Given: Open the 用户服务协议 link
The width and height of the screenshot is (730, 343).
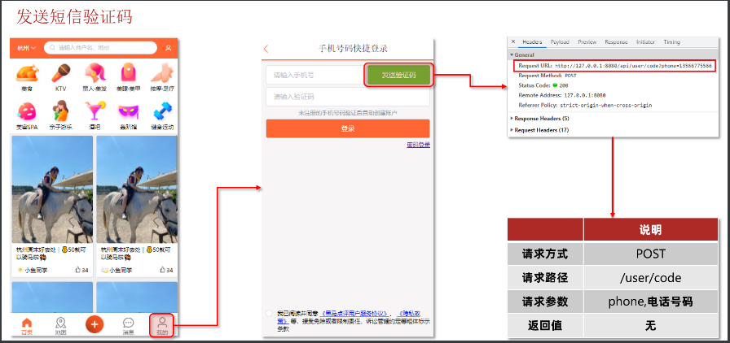Looking at the screenshot, I should point(354,313).
